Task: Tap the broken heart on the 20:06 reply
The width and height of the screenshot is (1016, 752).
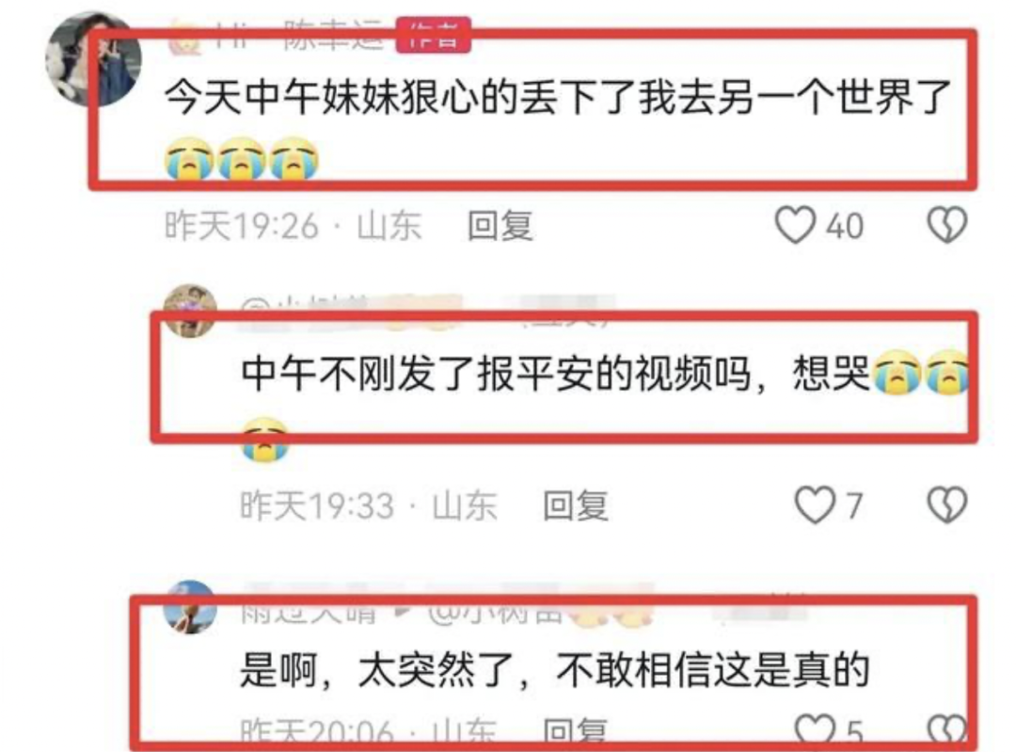Action: [946, 731]
